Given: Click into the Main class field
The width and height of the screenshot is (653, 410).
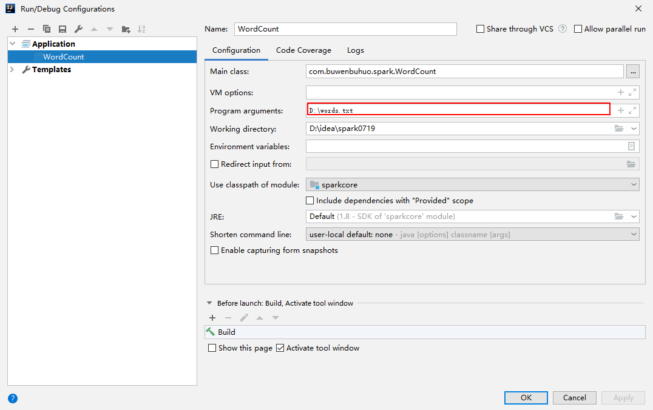Looking at the screenshot, I should tap(464, 72).
